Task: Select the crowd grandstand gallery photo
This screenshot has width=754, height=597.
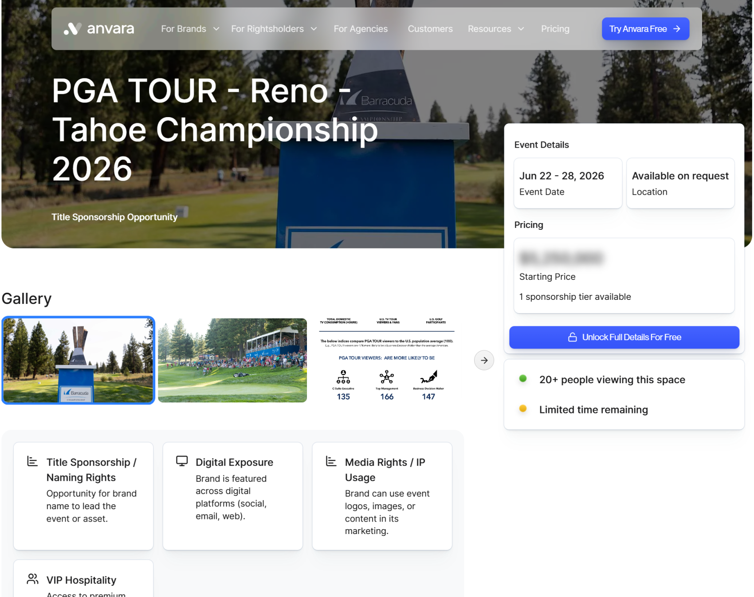Action: click(x=232, y=360)
